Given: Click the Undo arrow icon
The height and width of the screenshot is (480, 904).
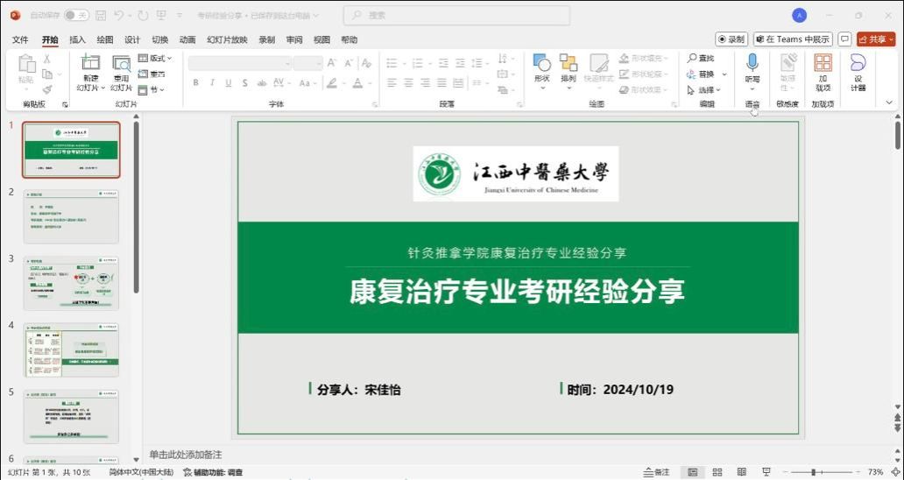Looking at the screenshot, I should click(x=119, y=16).
